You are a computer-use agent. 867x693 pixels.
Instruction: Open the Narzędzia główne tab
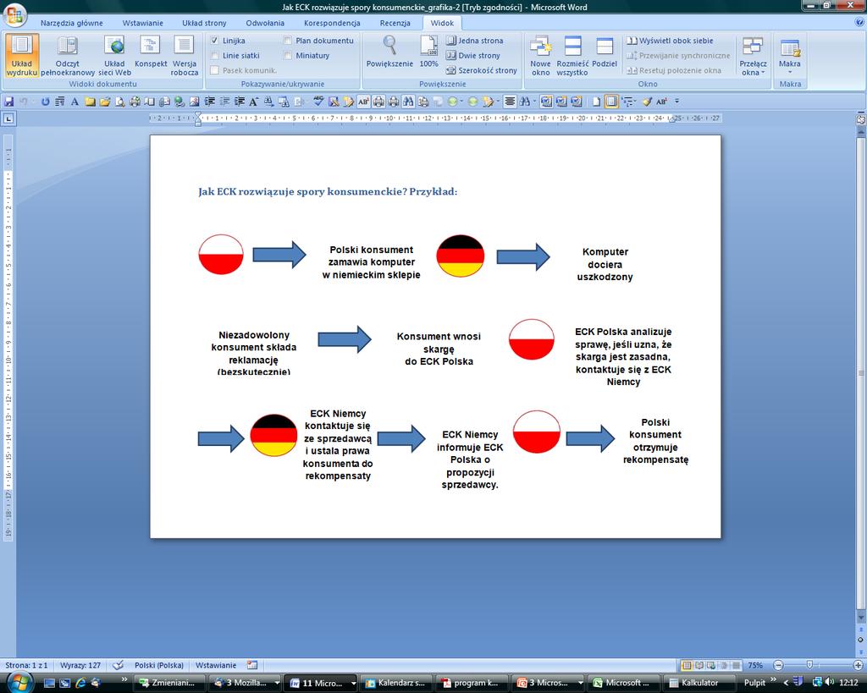pos(71,23)
